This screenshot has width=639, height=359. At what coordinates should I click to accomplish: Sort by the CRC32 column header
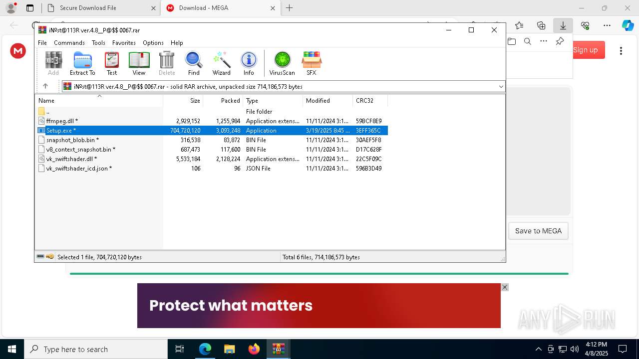370,101
